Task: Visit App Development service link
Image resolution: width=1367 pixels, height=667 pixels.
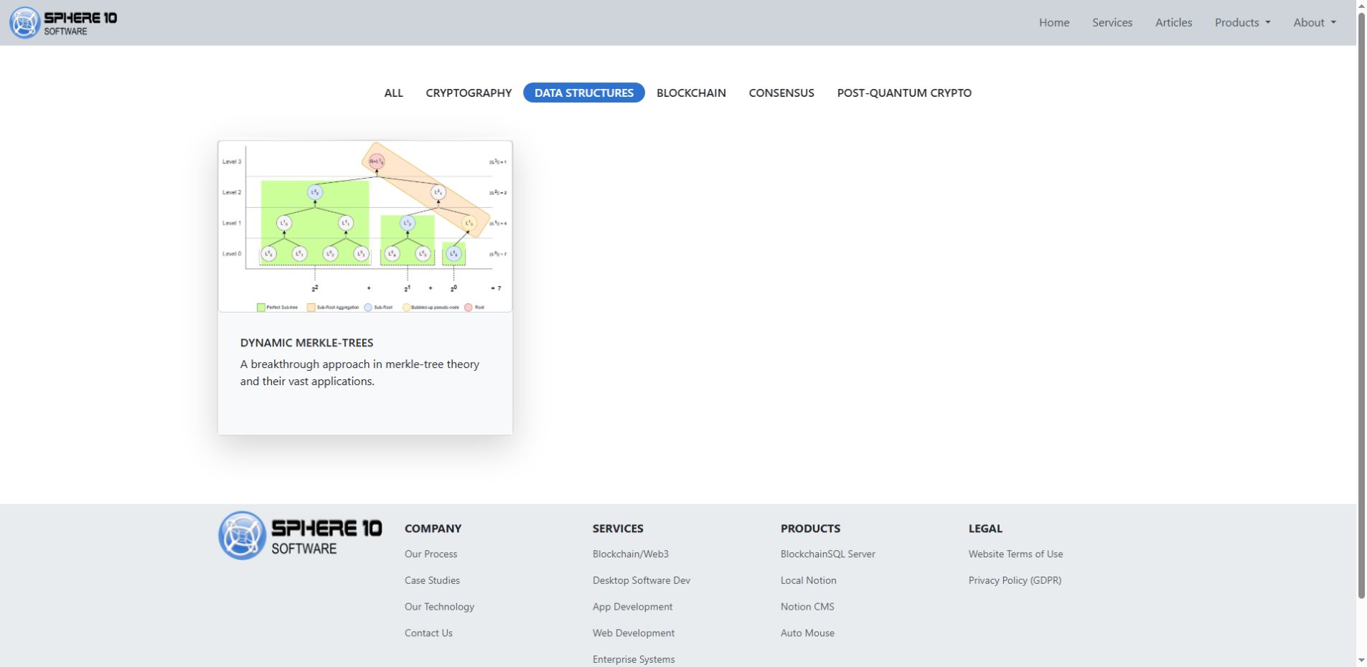Action: pos(632,607)
